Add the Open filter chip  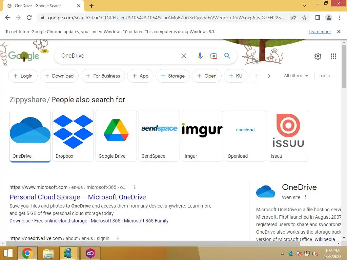(x=207, y=76)
